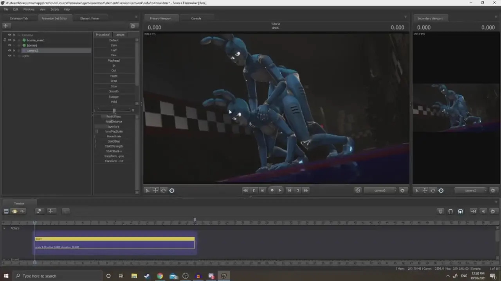Toggle the lock icon on bonnie_male1
This screenshot has height=281, width=501.
pos(5,40)
